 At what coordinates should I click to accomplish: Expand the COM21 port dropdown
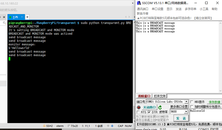coord(186,102)
